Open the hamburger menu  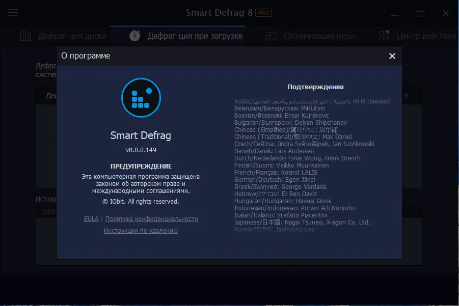point(13,13)
